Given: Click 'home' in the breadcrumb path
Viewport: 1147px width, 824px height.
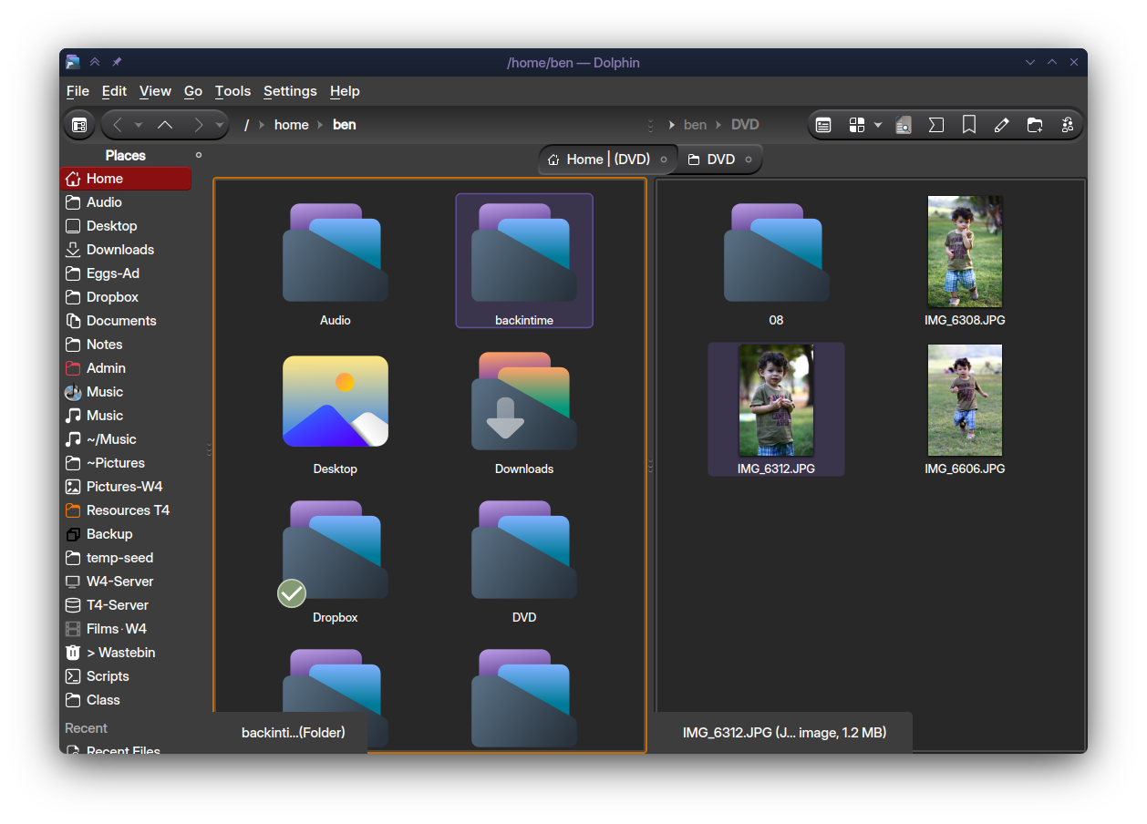Looking at the screenshot, I should [x=291, y=125].
